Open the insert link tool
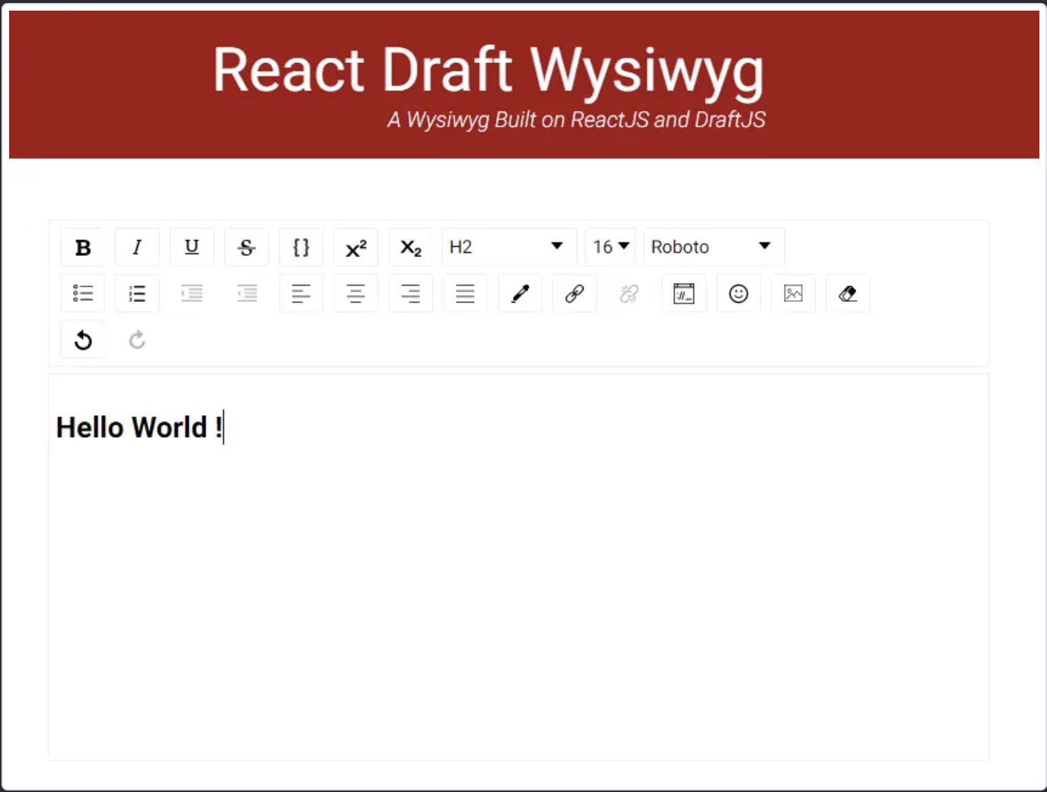This screenshot has width=1047, height=792. [x=574, y=293]
